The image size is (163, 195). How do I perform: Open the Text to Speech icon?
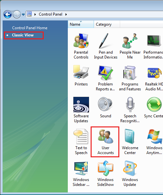81,136
